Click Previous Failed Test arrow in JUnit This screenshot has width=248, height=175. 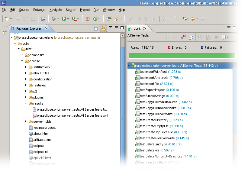[x=175, y=37]
